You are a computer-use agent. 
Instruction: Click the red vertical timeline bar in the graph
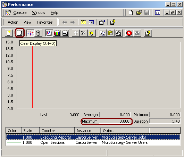click(32, 77)
